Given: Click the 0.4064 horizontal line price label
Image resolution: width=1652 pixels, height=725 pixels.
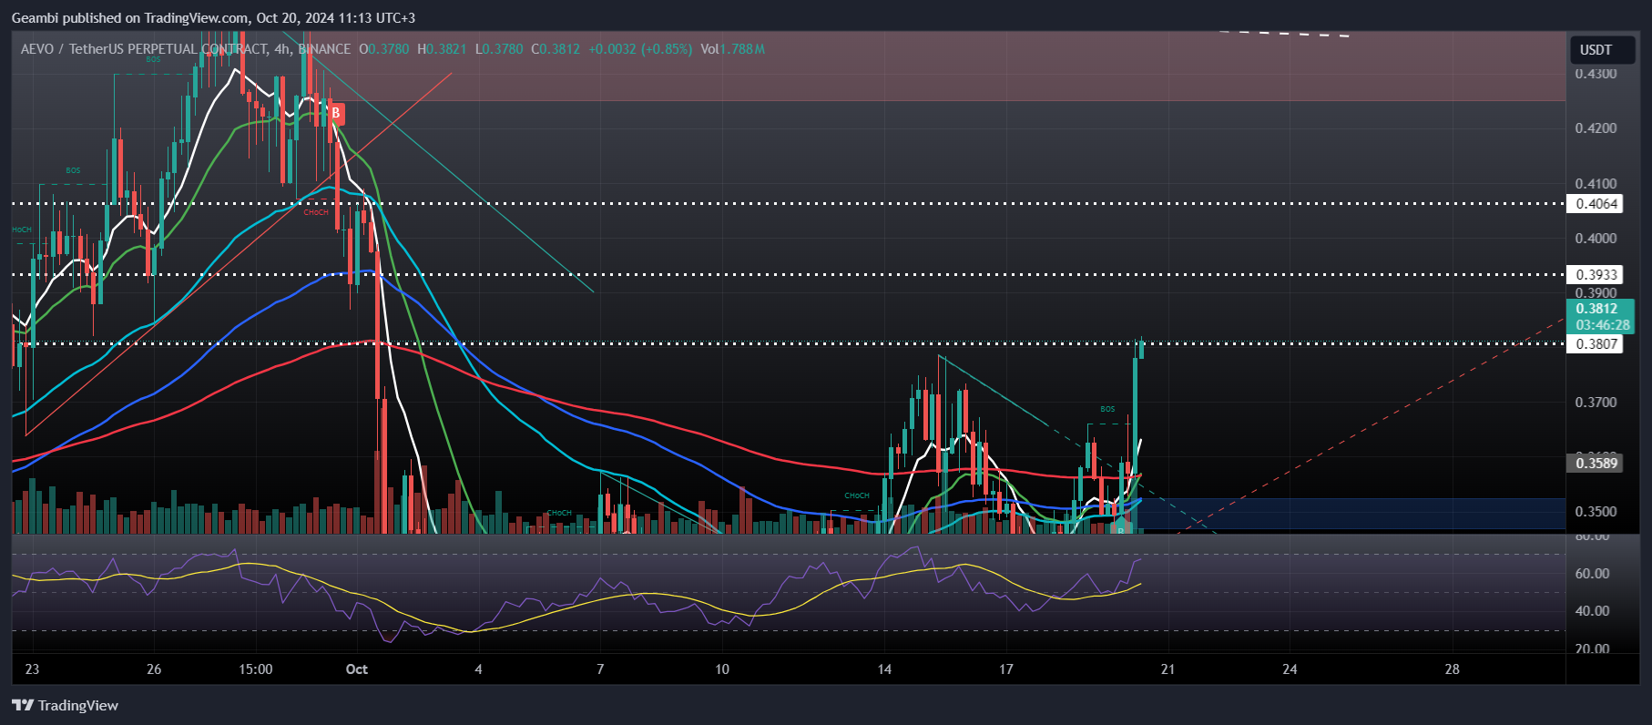Looking at the screenshot, I should (x=1596, y=204).
